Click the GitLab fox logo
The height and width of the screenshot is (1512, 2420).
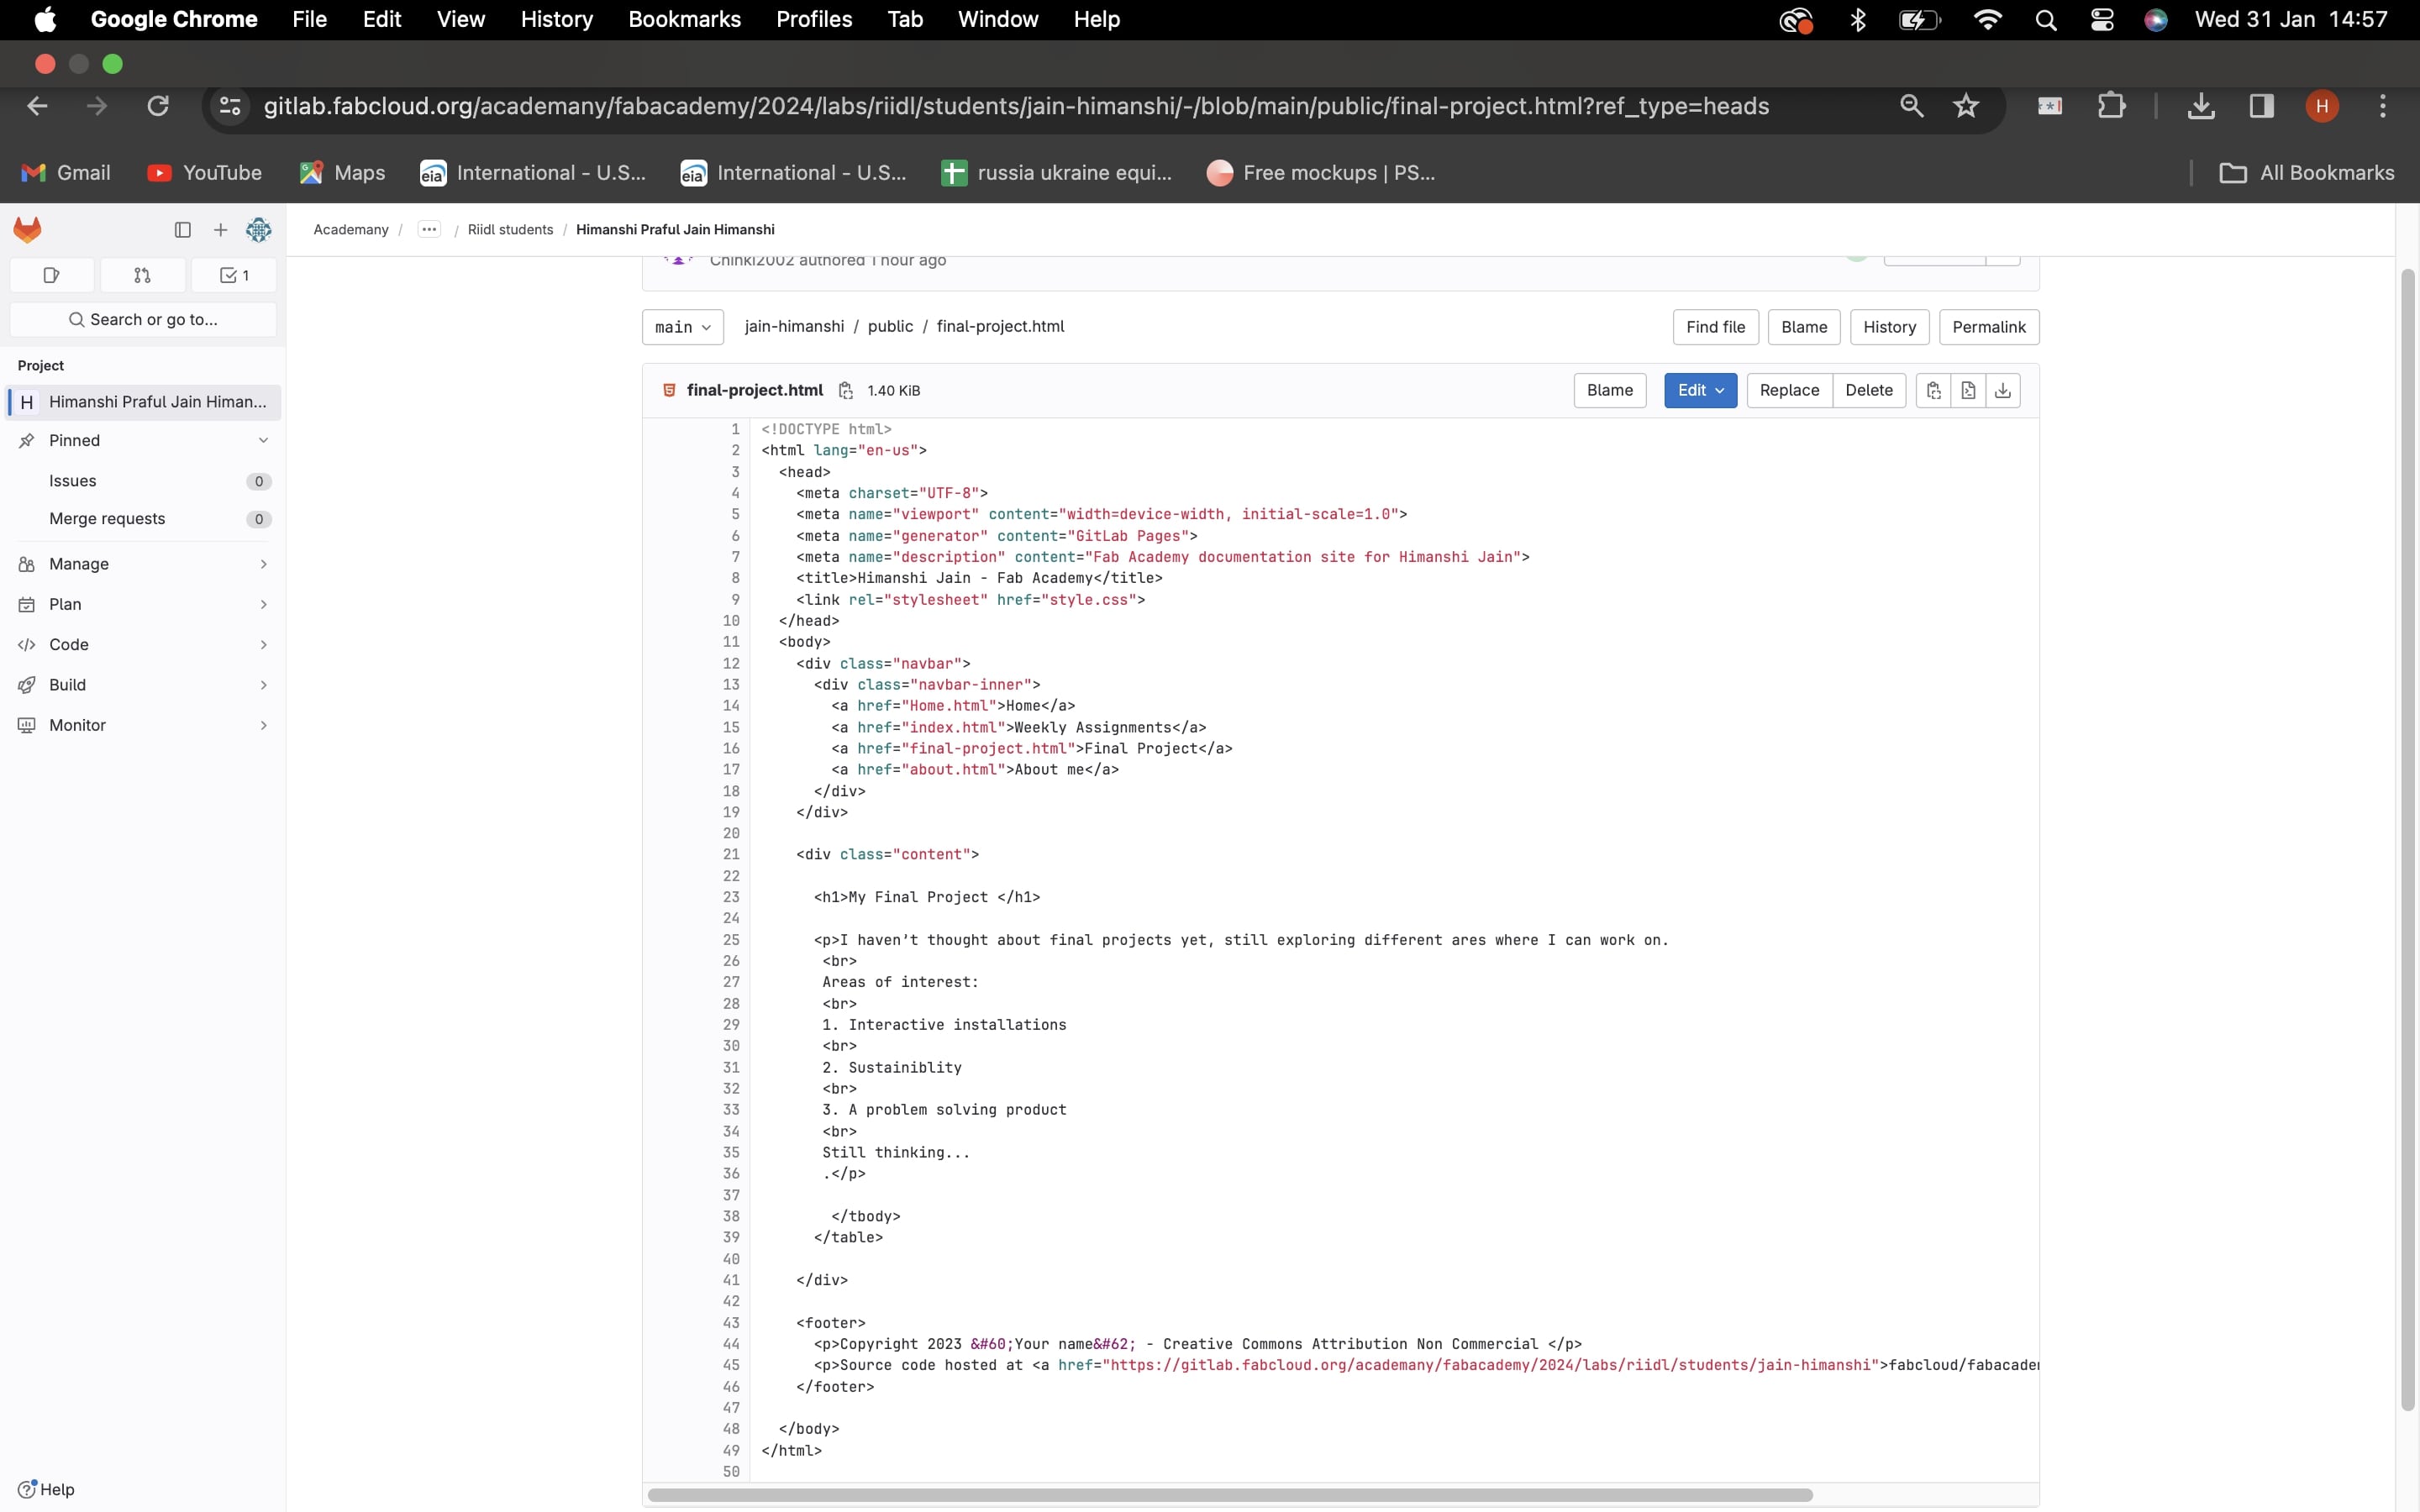point(27,229)
